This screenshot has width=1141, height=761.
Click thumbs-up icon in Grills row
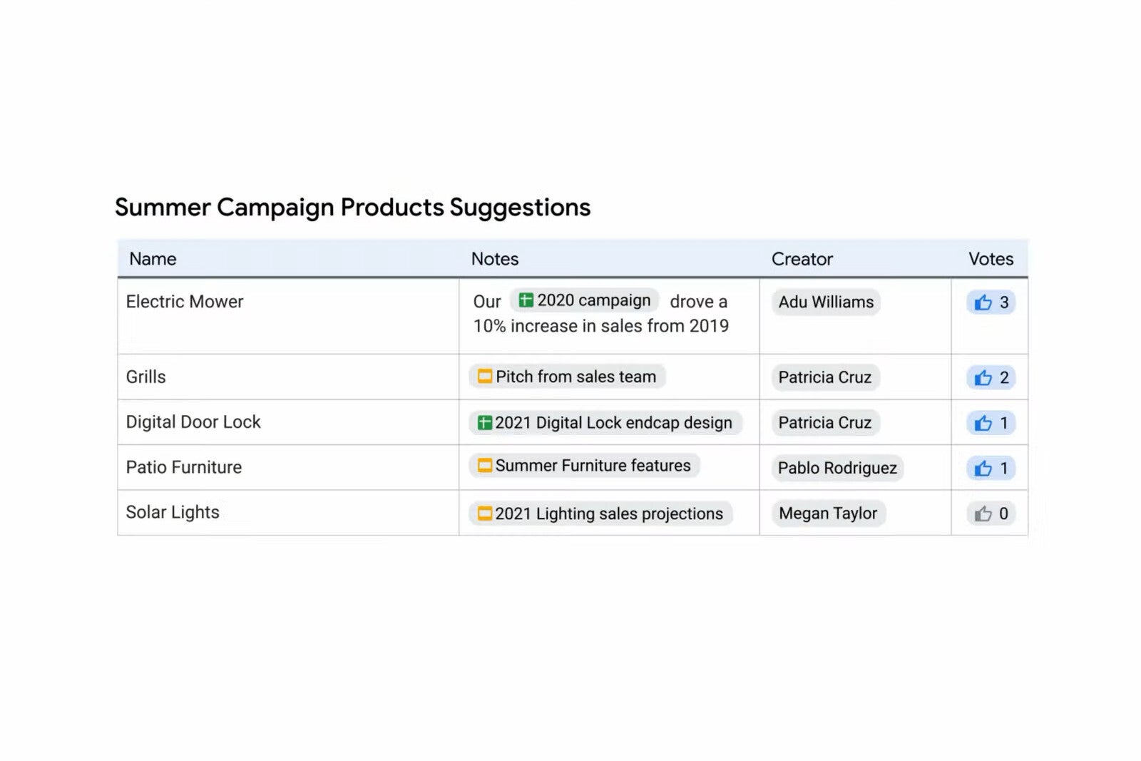pos(983,377)
